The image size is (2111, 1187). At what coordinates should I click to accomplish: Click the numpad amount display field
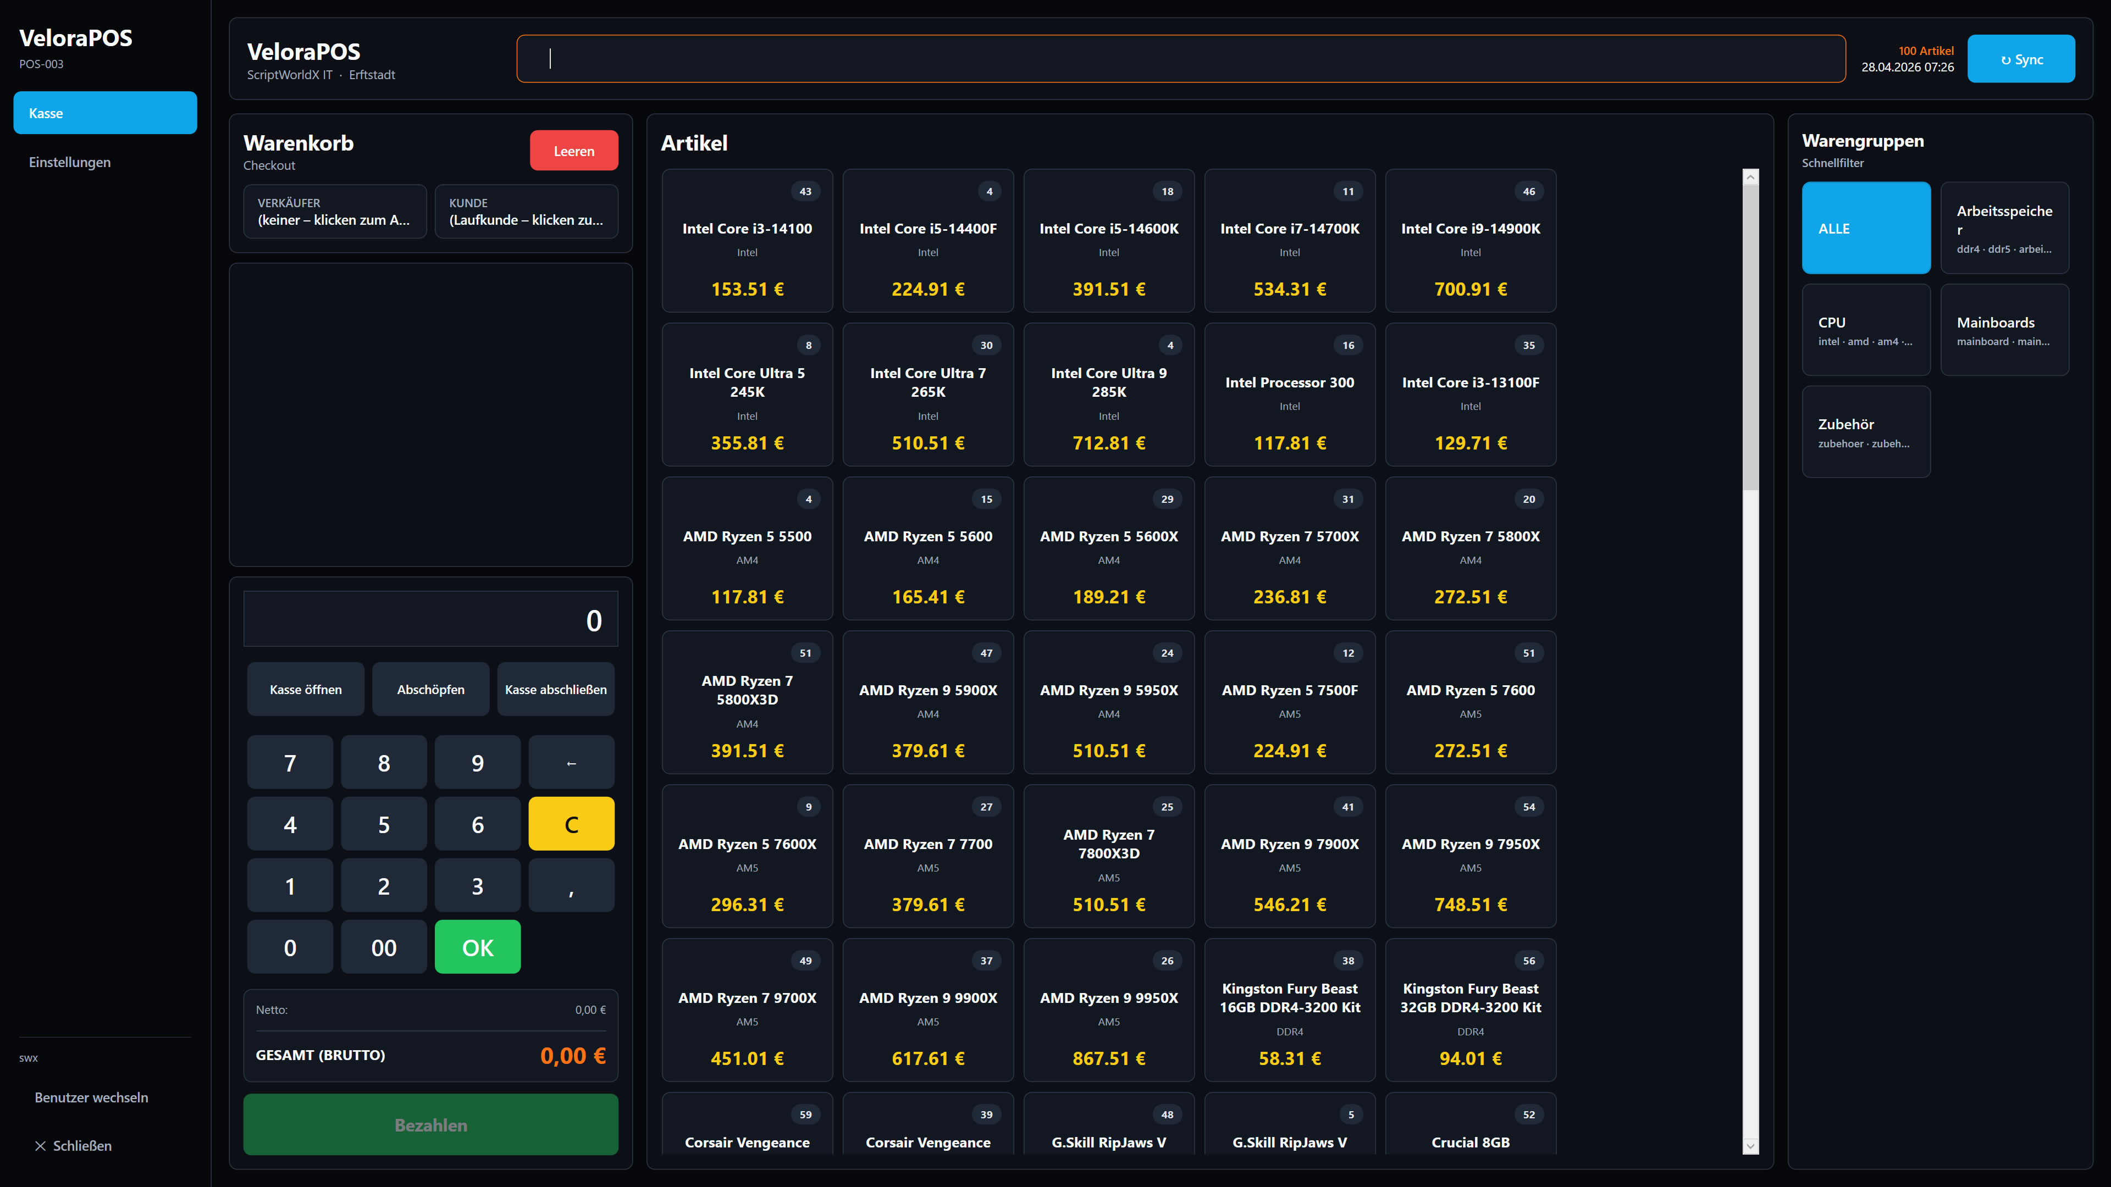[431, 619]
